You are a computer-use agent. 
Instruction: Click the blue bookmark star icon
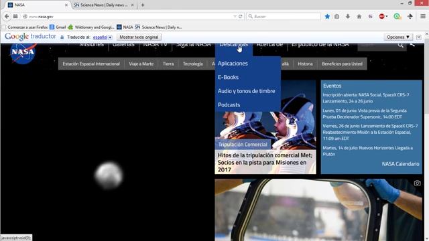pyautogui.click(x=327, y=16)
